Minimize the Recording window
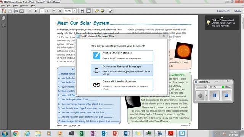 tap(217, 81)
